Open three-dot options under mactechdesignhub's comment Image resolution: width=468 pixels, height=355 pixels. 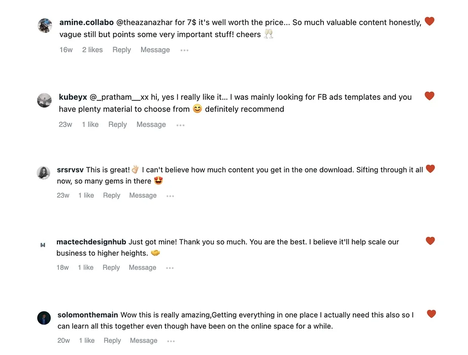[170, 268]
